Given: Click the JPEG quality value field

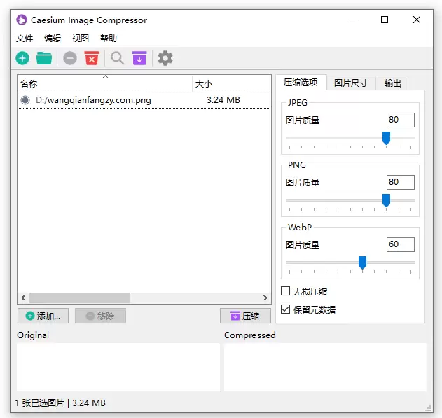Looking at the screenshot, I should (401, 120).
